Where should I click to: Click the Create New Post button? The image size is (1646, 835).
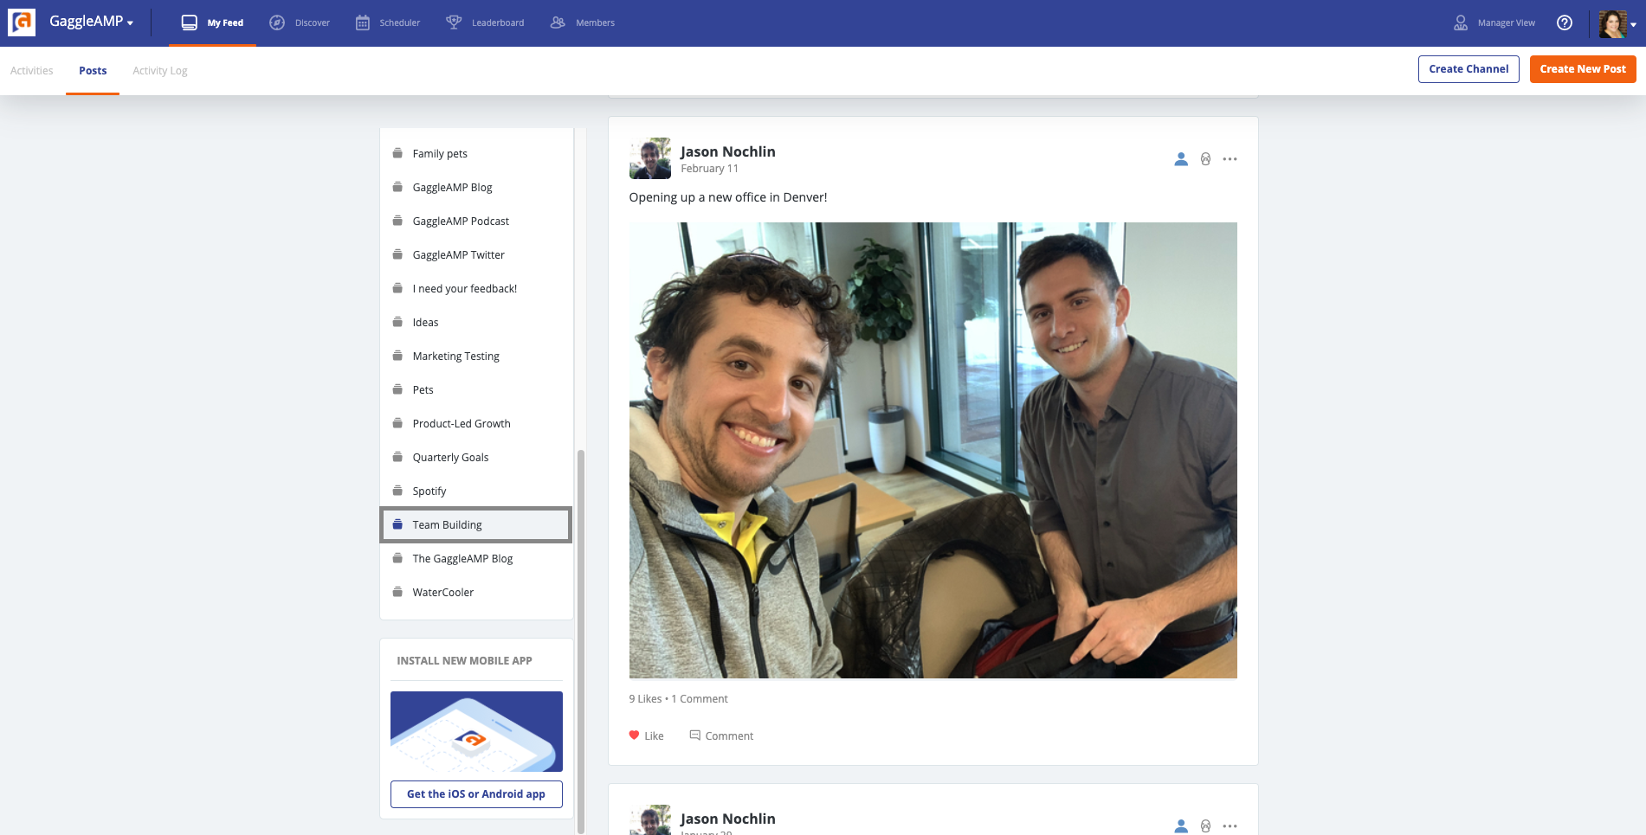1582,68
